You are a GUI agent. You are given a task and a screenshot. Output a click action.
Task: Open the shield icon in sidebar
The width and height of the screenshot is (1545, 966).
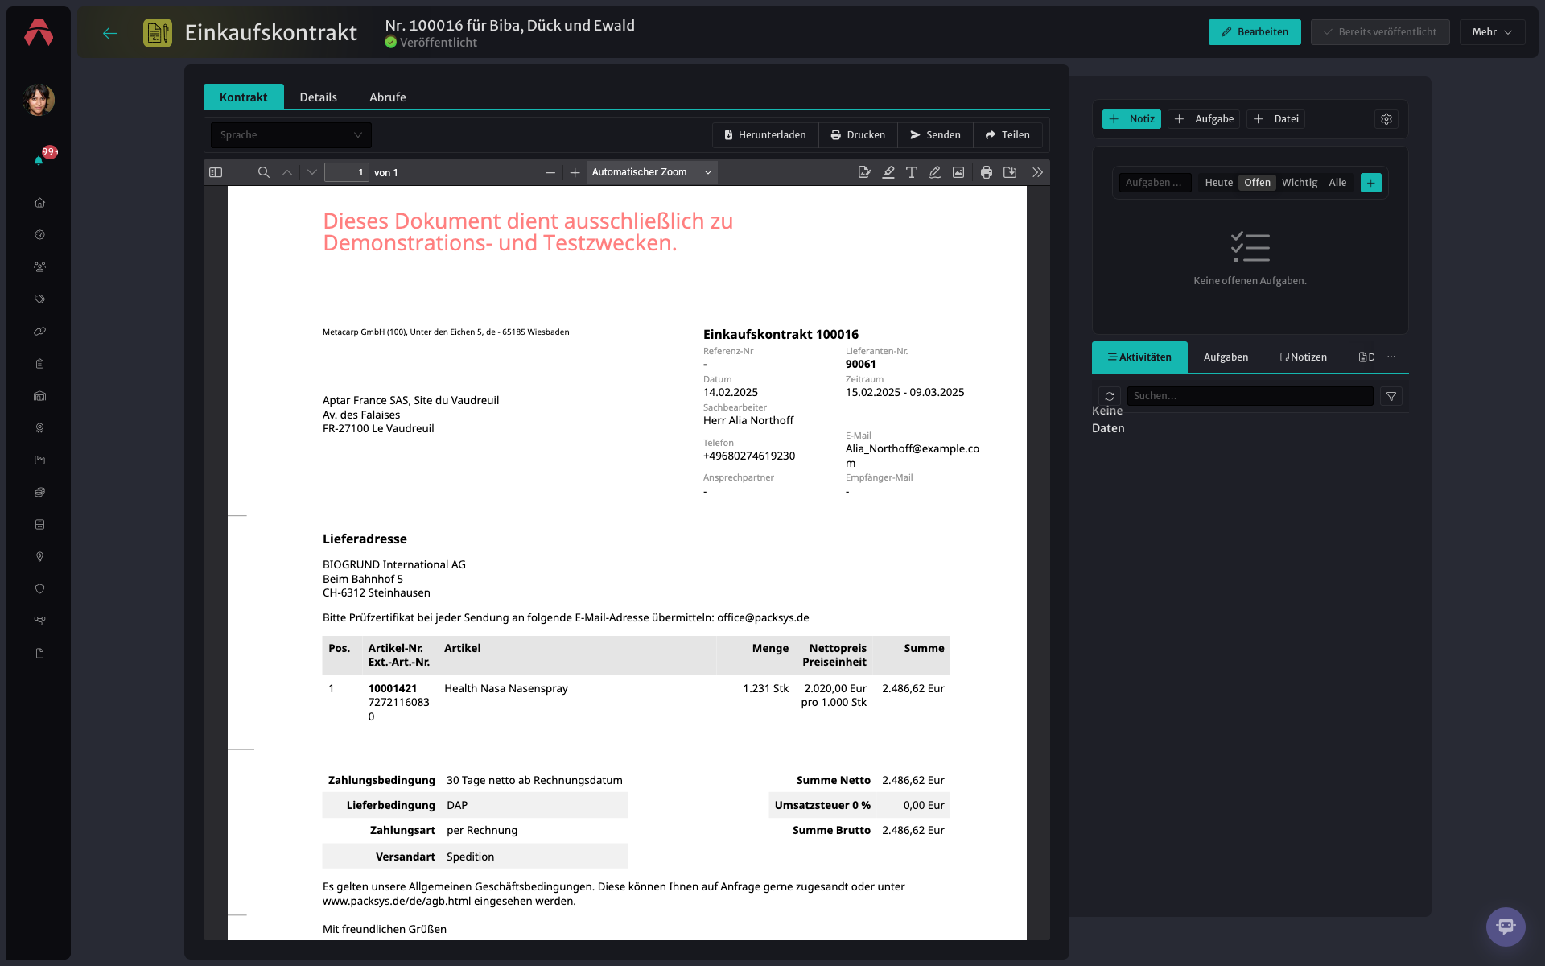(39, 589)
